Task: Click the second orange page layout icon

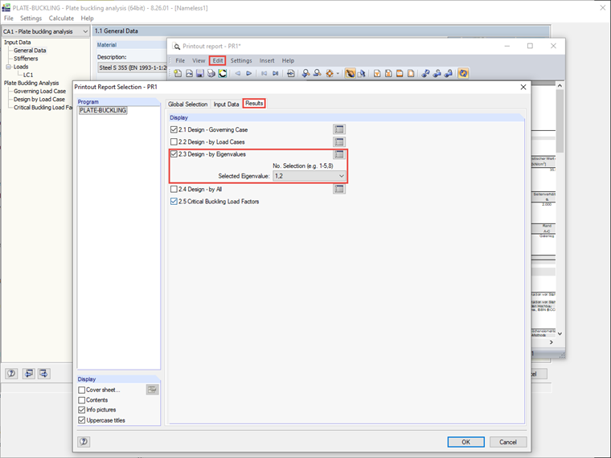Action: coord(388,73)
